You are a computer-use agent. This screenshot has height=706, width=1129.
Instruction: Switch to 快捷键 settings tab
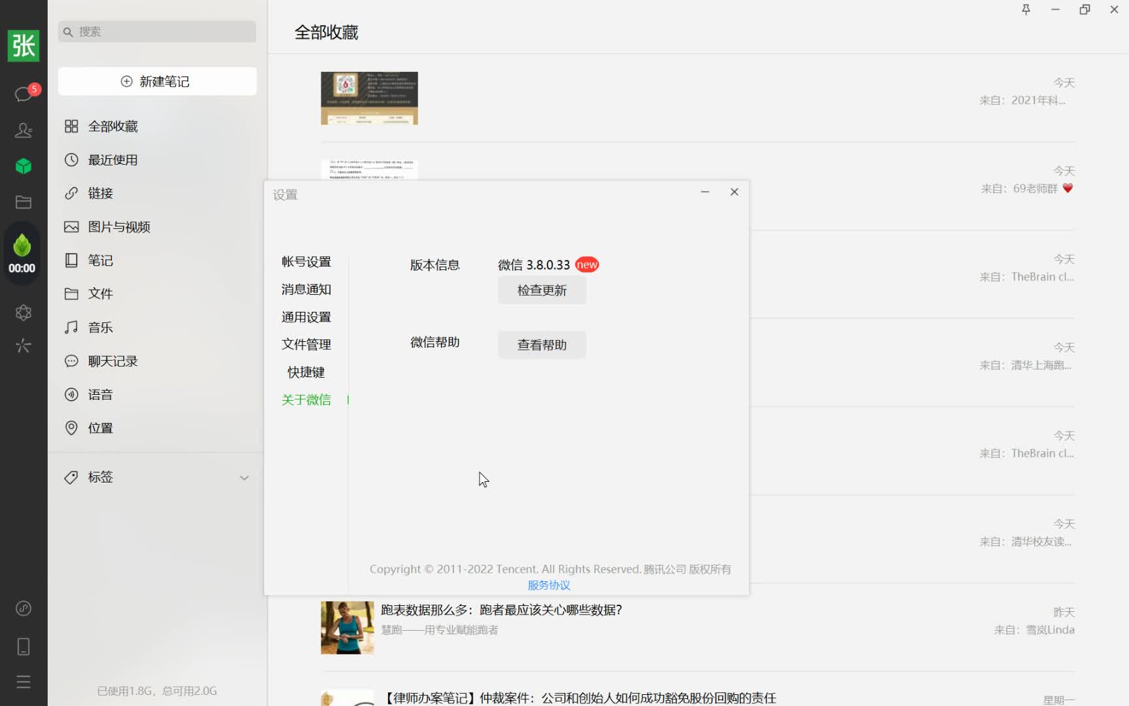[306, 372]
